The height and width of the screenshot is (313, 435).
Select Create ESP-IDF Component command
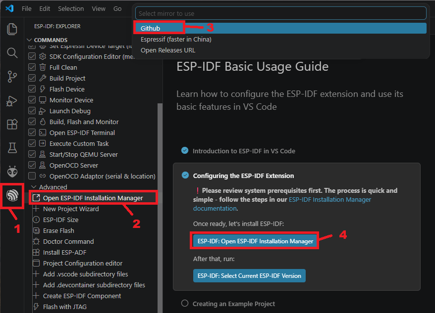click(82, 296)
